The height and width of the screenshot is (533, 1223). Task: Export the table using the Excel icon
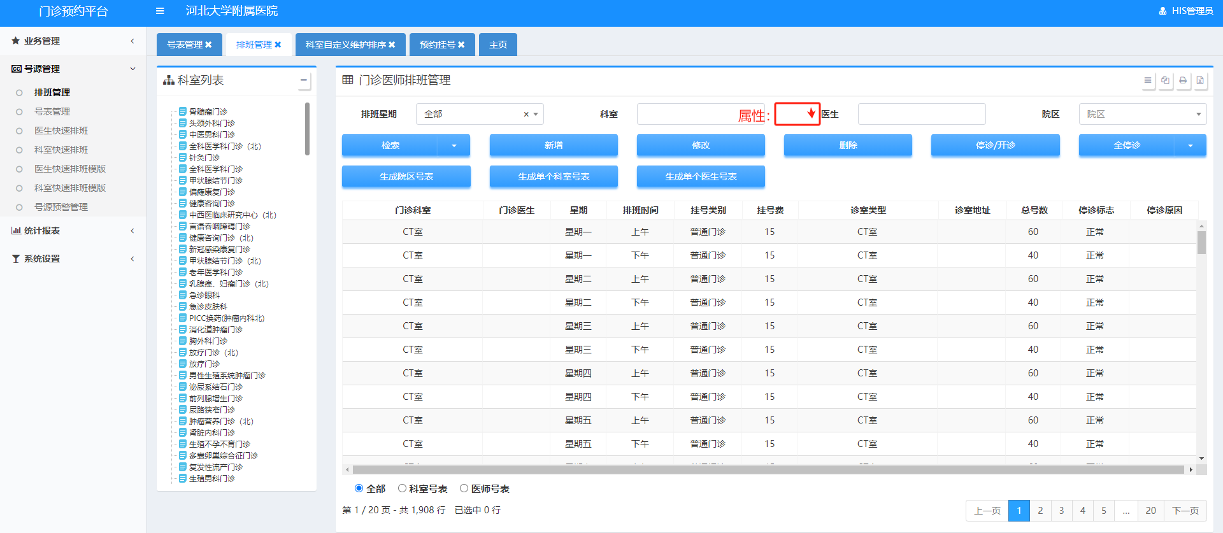tap(1200, 80)
